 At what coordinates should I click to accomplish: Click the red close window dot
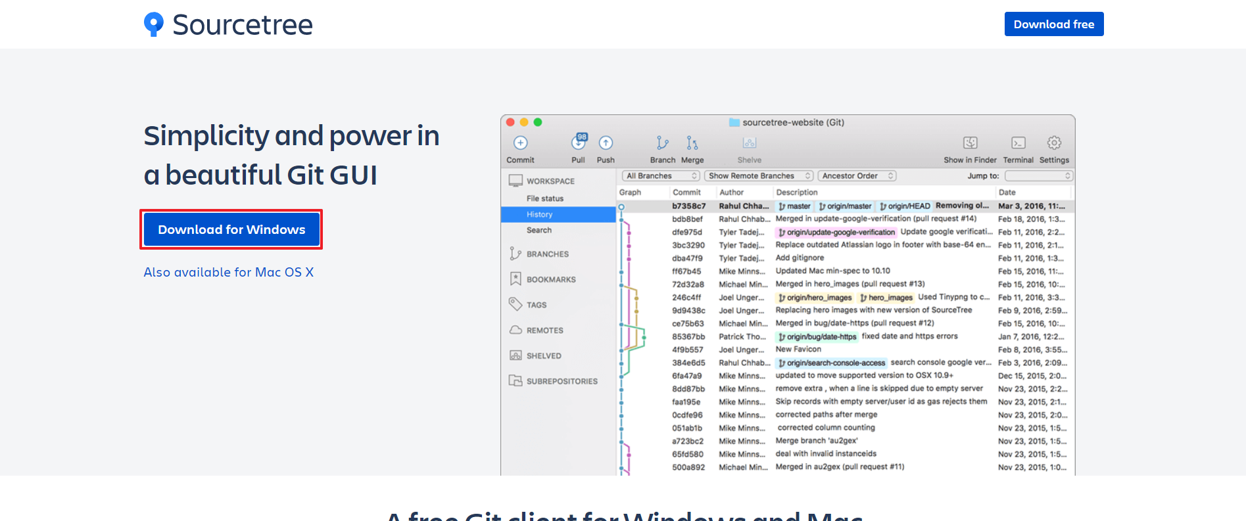point(510,122)
